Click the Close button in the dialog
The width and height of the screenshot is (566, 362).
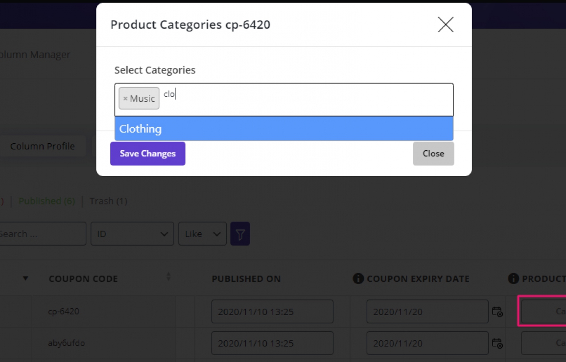click(433, 153)
